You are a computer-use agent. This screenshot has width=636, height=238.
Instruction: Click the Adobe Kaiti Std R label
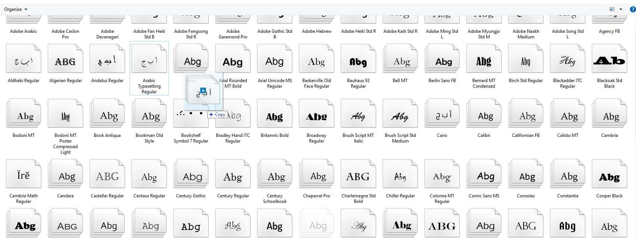click(400, 31)
